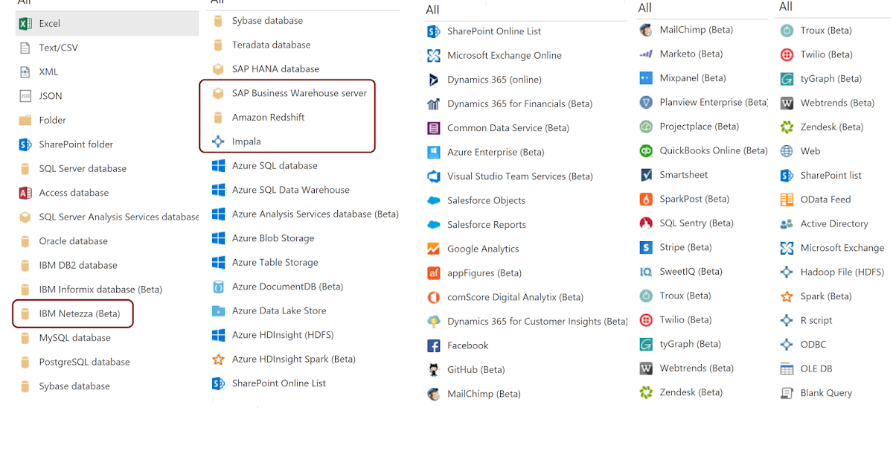This screenshot has height=469, width=893.
Task: Select the Dynamics 365 (online) entry
Action: pos(490,79)
